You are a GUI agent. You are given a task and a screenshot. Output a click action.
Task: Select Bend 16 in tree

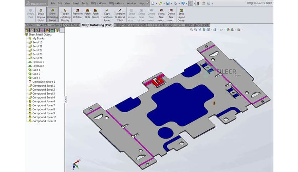click(x=35, y=42)
